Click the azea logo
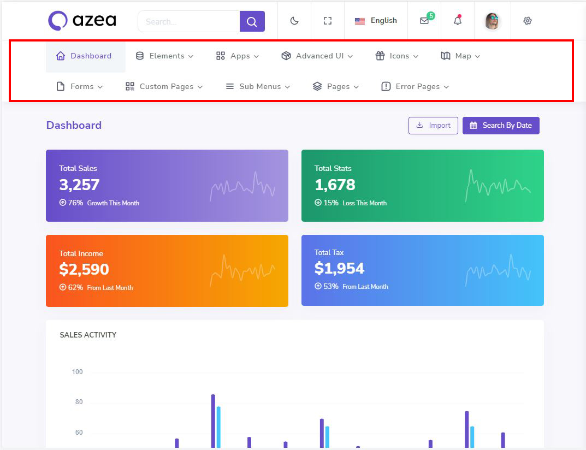 [82, 21]
